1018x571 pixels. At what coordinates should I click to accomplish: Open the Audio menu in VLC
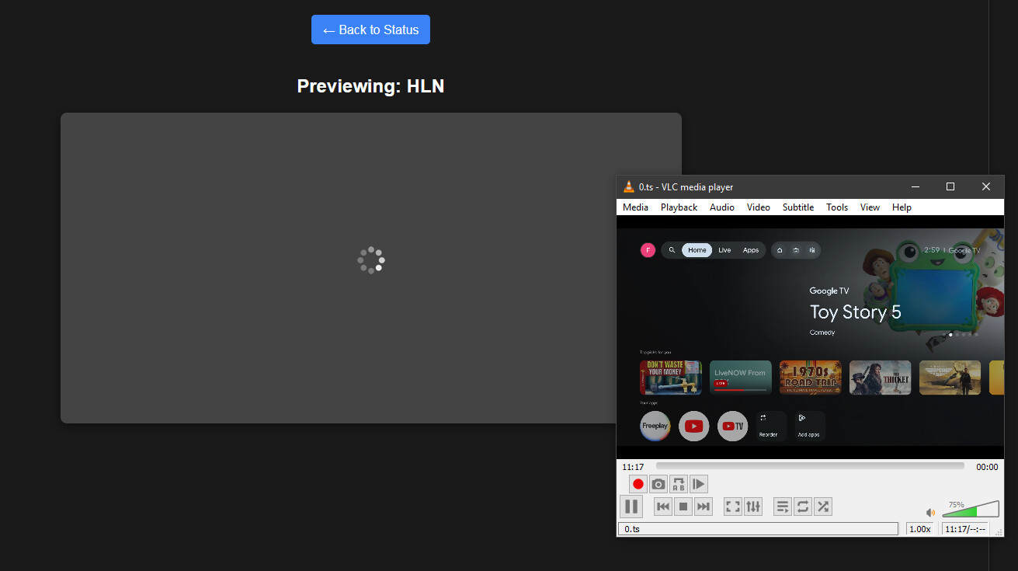722,207
